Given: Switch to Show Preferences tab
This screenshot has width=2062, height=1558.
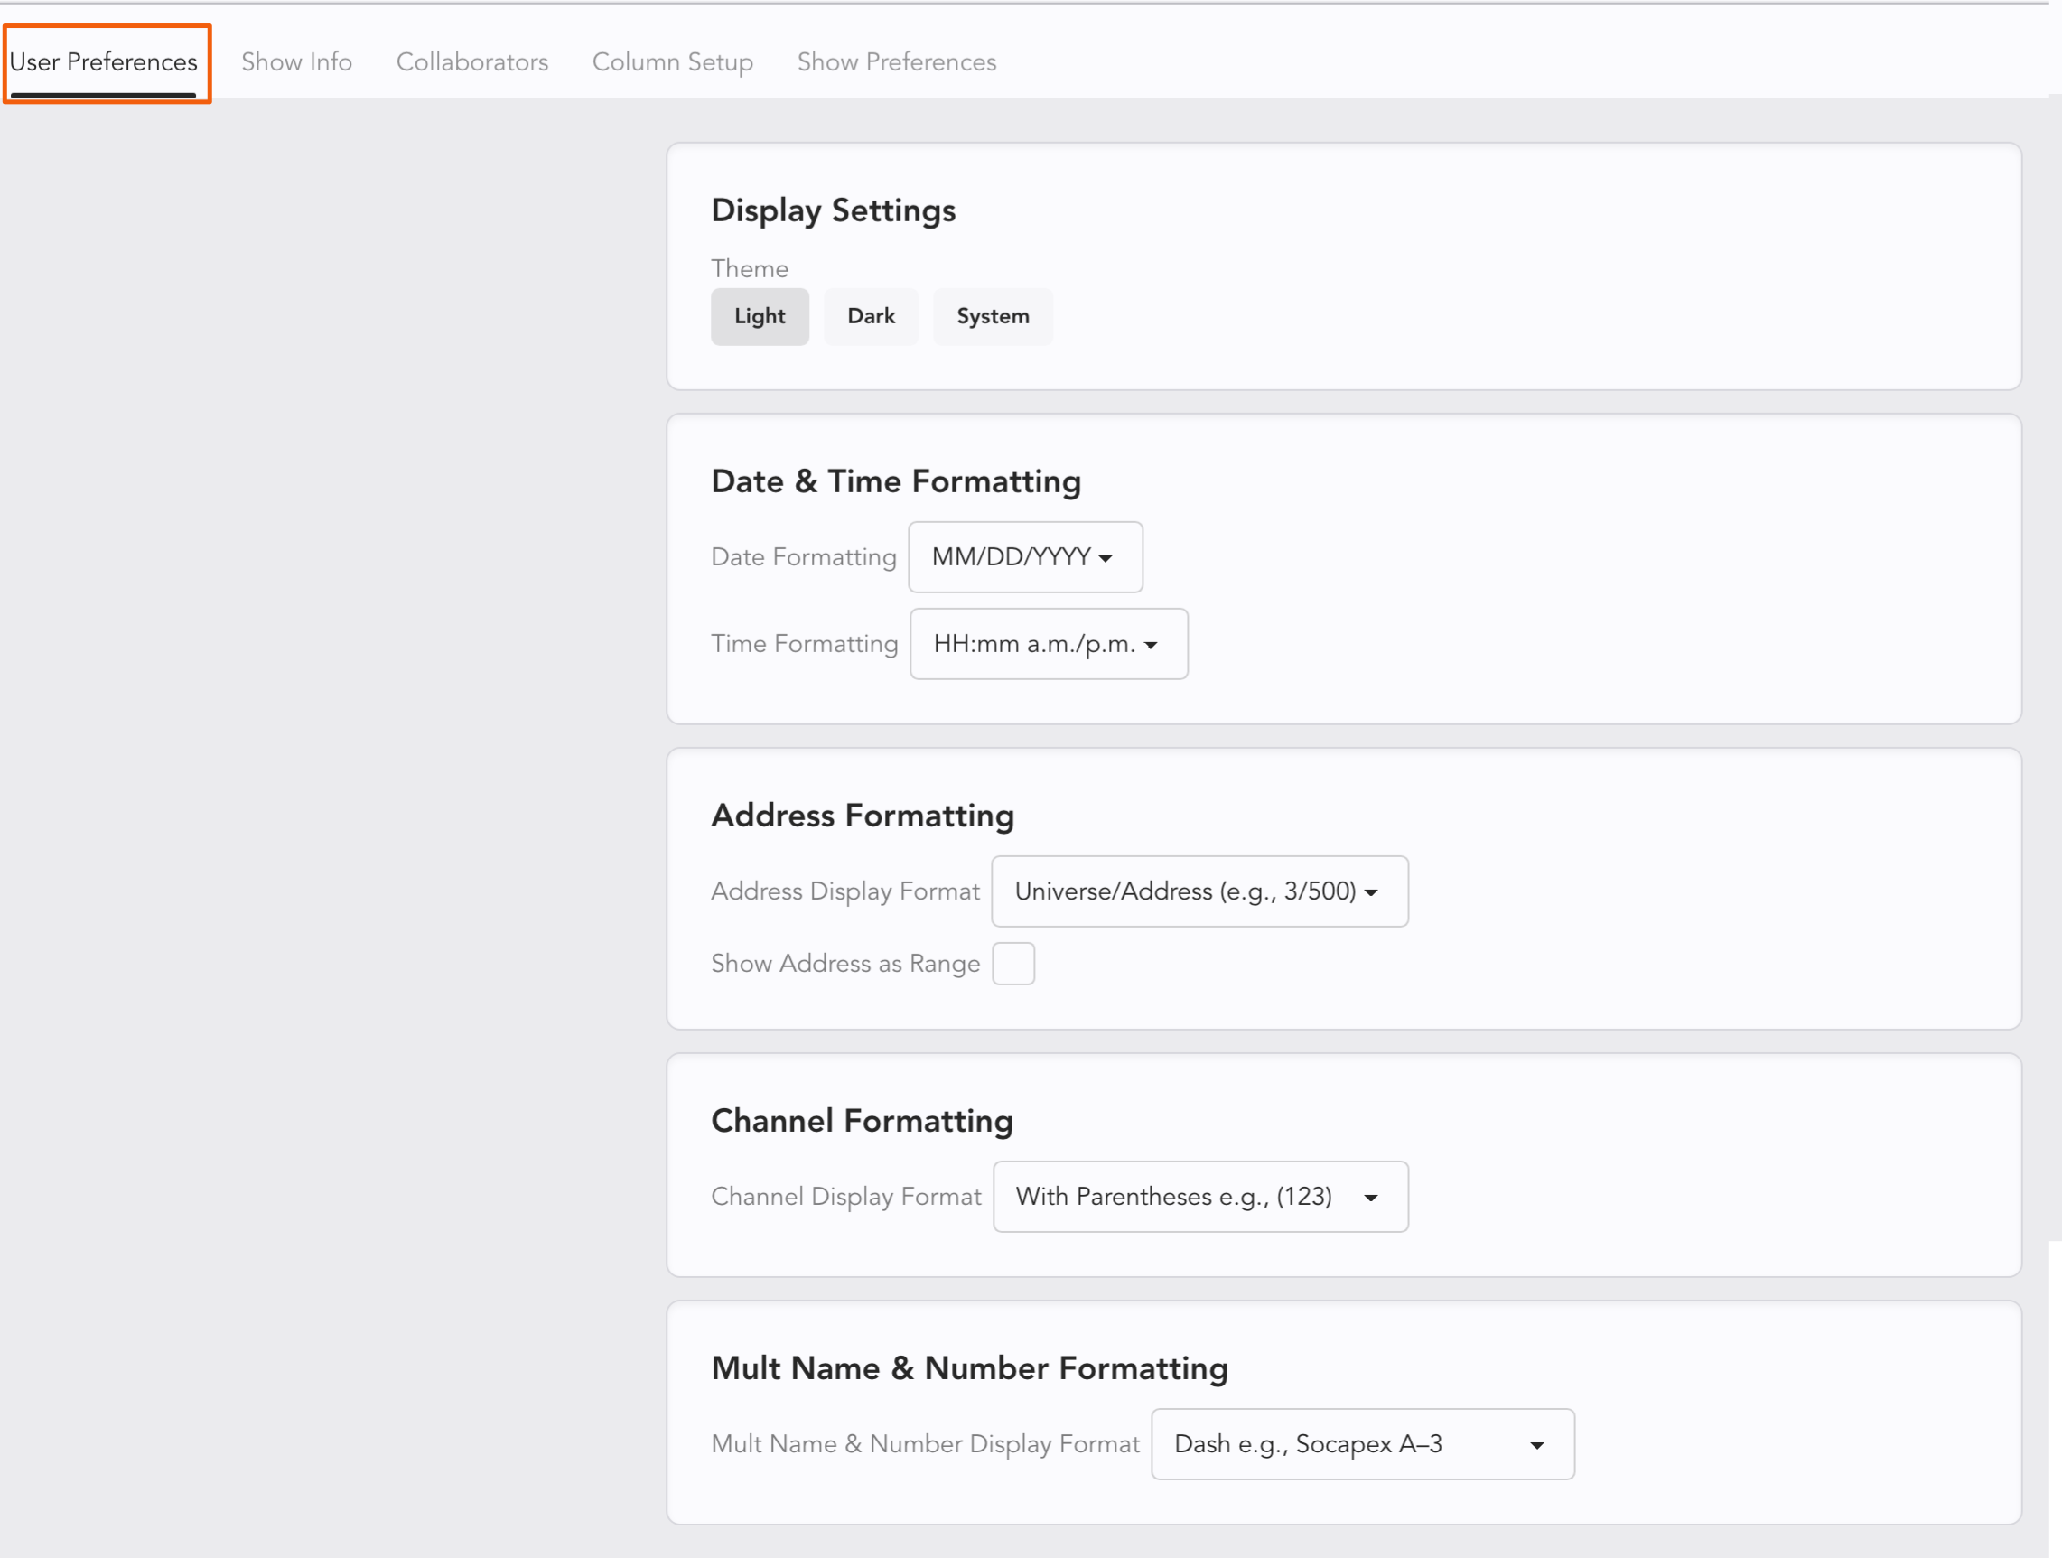Looking at the screenshot, I should (896, 61).
